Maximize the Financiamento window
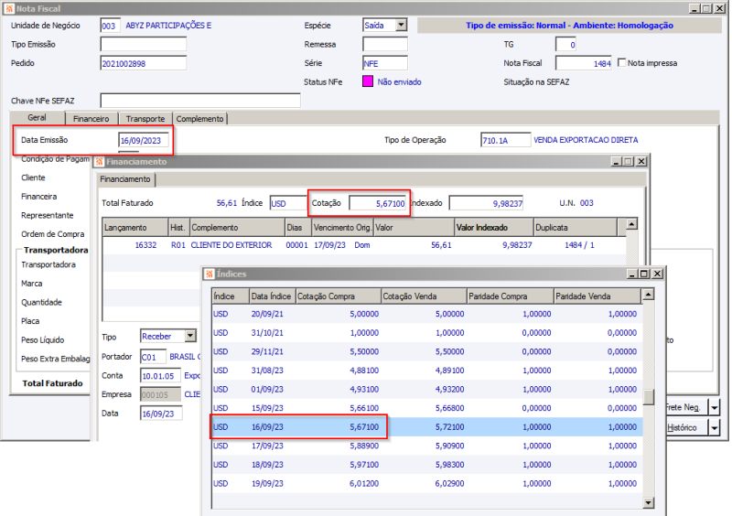This screenshot has width=732, height=516. tap(628, 161)
